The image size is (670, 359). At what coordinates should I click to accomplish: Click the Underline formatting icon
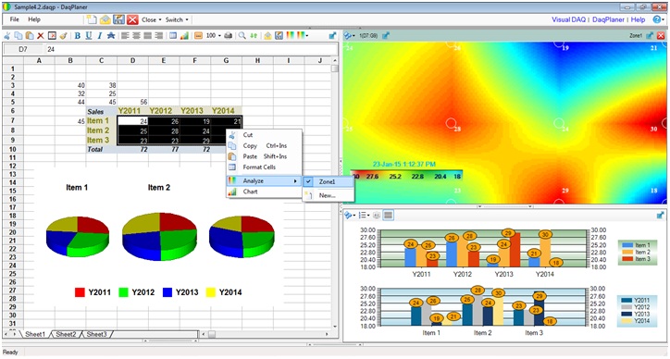click(x=89, y=36)
